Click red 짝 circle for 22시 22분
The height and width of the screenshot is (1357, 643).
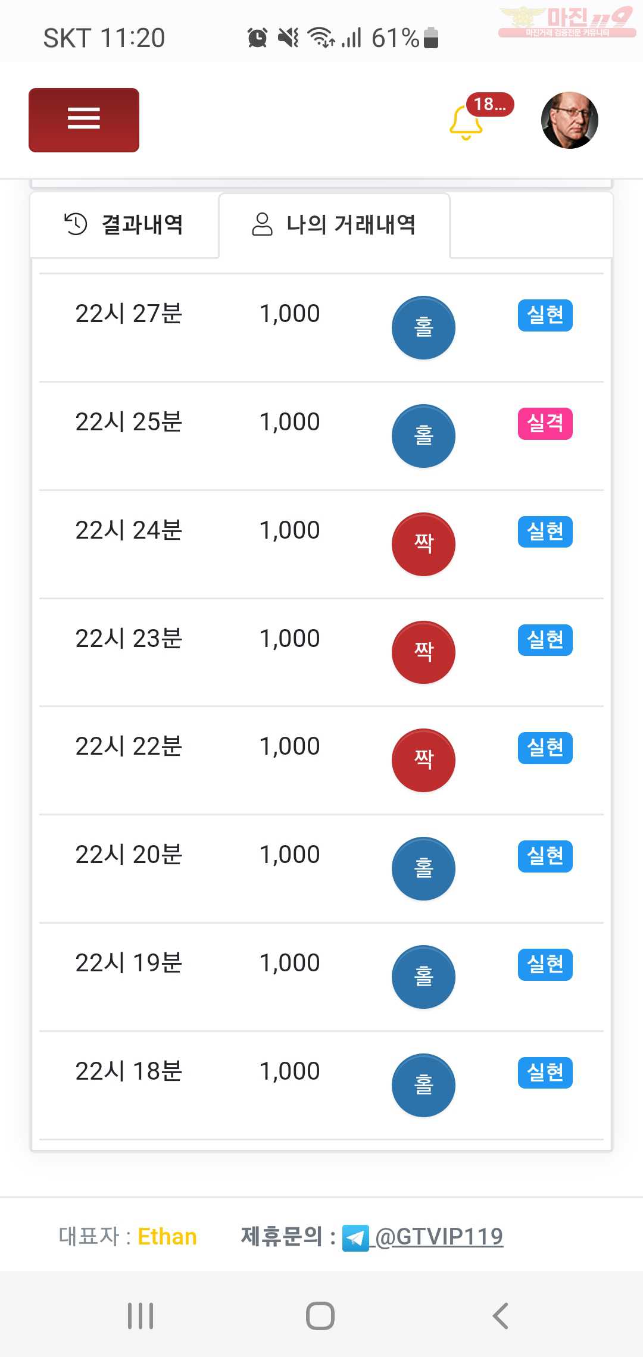423,760
